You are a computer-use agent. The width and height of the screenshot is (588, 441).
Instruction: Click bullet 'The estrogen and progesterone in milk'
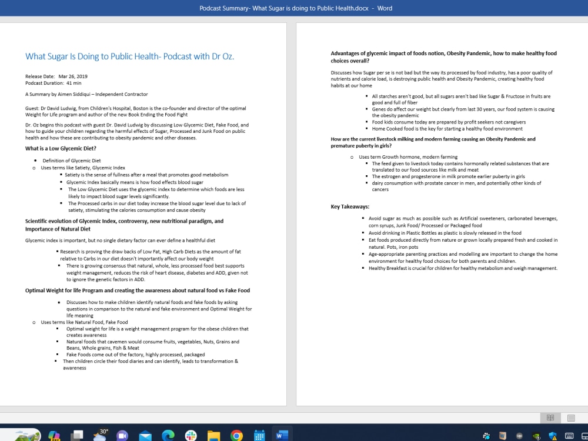(x=449, y=176)
